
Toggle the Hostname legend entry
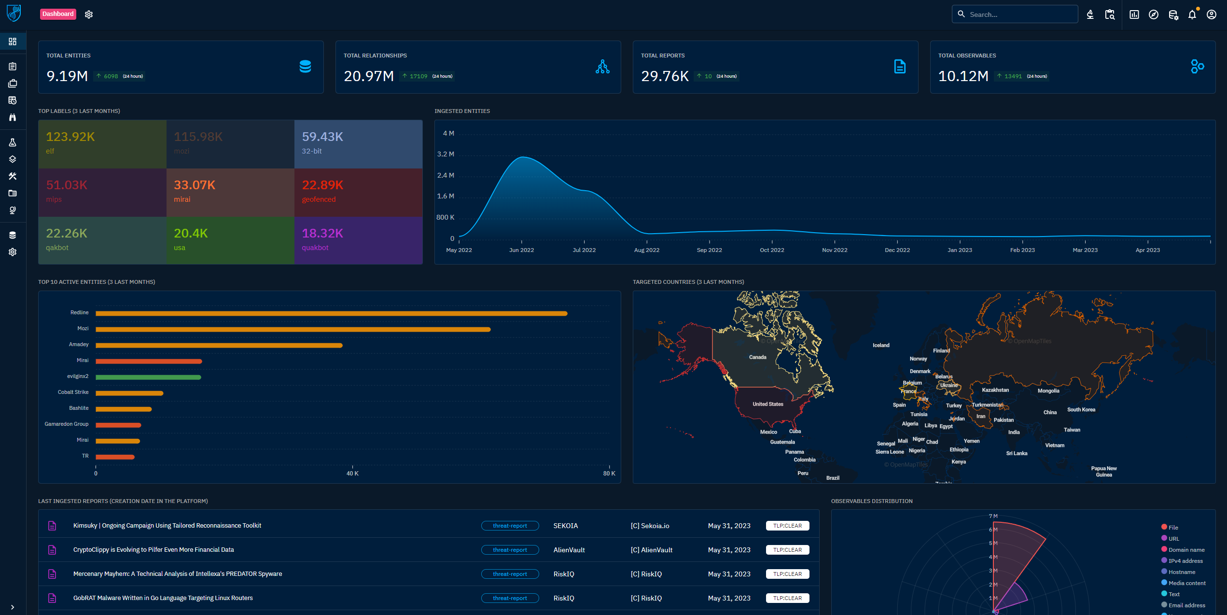1181,572
